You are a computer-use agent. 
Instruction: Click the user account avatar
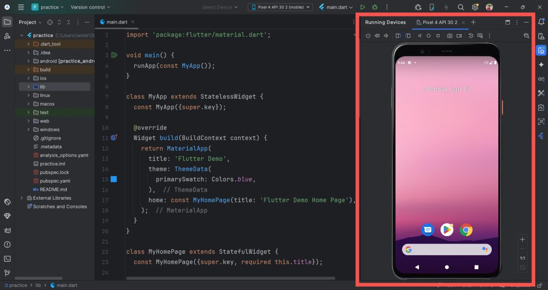(489, 7)
